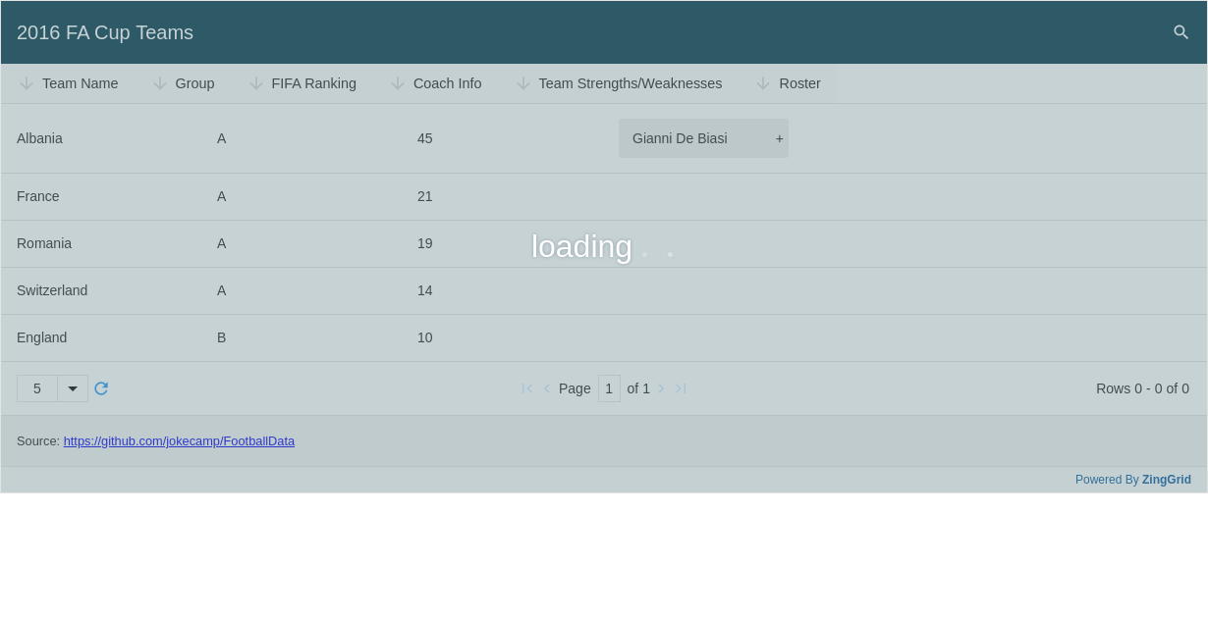The height and width of the screenshot is (618, 1208).
Task: Click the page size value 5
Action: click(x=37, y=388)
